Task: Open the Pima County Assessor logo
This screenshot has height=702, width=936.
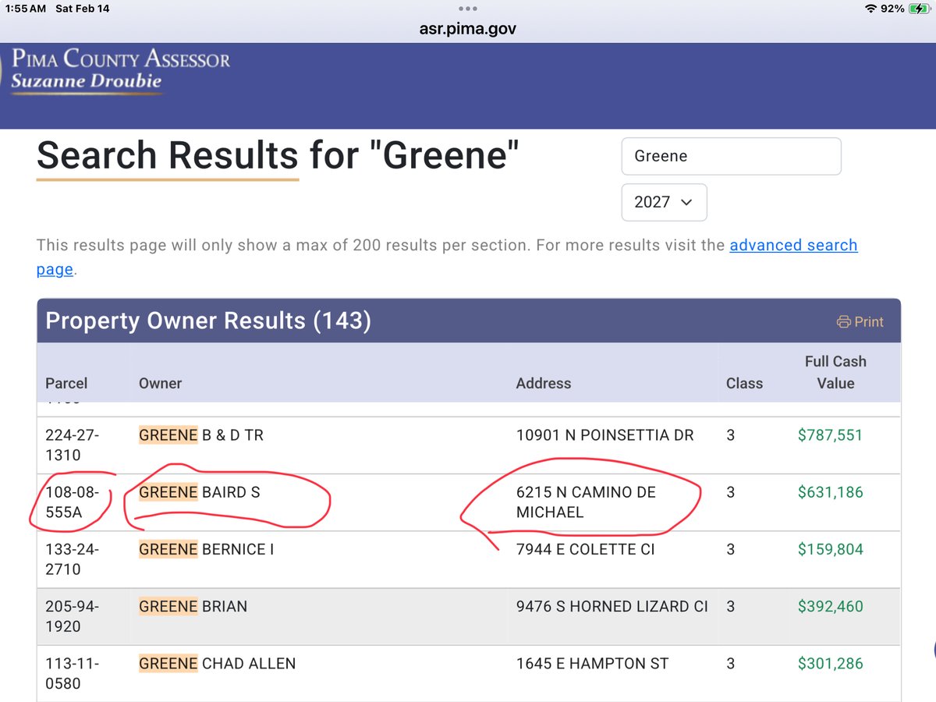Action: pos(120,70)
